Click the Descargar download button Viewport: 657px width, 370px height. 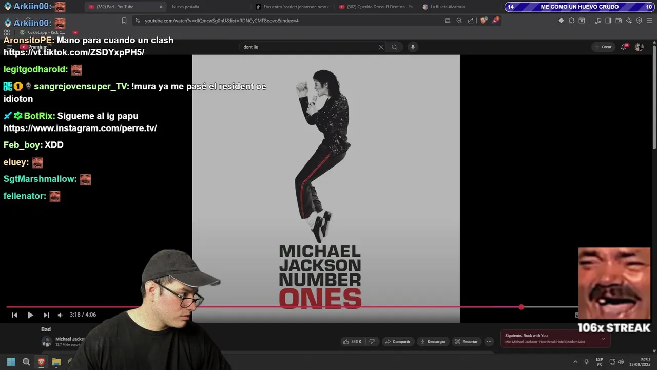pos(433,342)
